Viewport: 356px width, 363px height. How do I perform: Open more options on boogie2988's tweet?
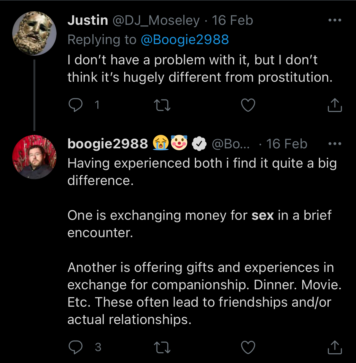(x=335, y=144)
